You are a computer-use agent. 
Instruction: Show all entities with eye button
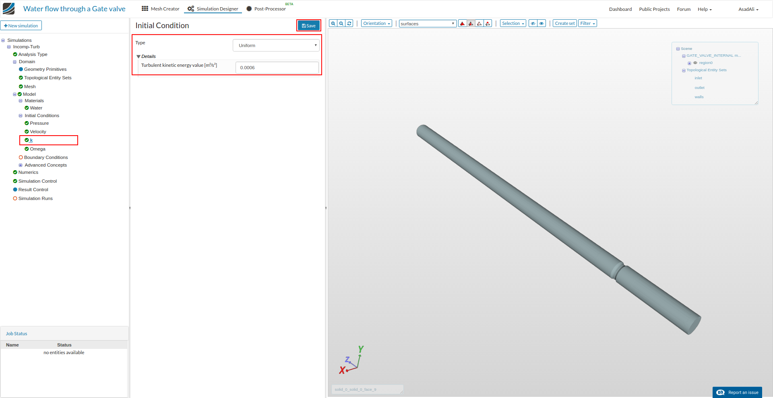tap(542, 23)
